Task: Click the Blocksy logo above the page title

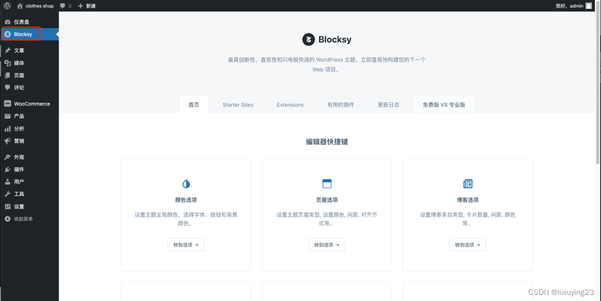Action: (x=308, y=39)
